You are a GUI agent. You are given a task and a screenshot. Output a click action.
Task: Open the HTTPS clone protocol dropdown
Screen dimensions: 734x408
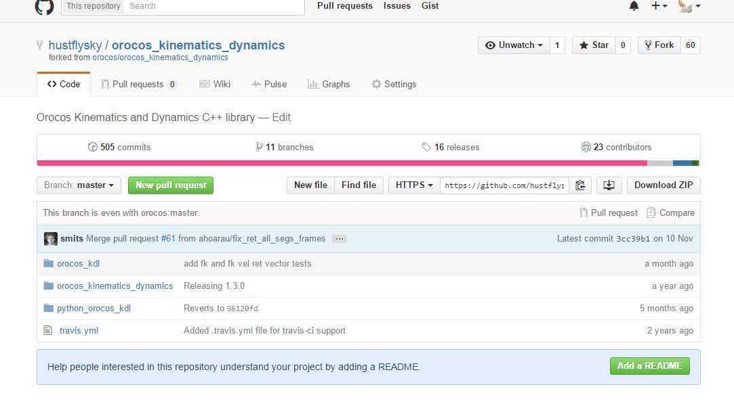click(x=414, y=185)
